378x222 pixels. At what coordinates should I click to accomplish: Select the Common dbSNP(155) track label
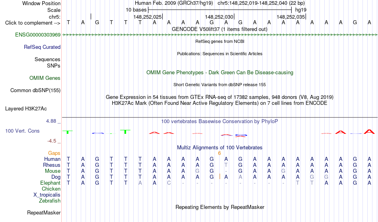coord(35,91)
